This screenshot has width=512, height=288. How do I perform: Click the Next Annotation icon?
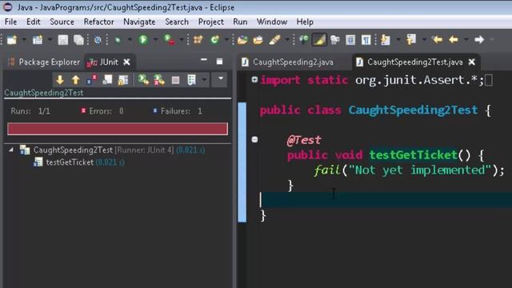(386, 40)
